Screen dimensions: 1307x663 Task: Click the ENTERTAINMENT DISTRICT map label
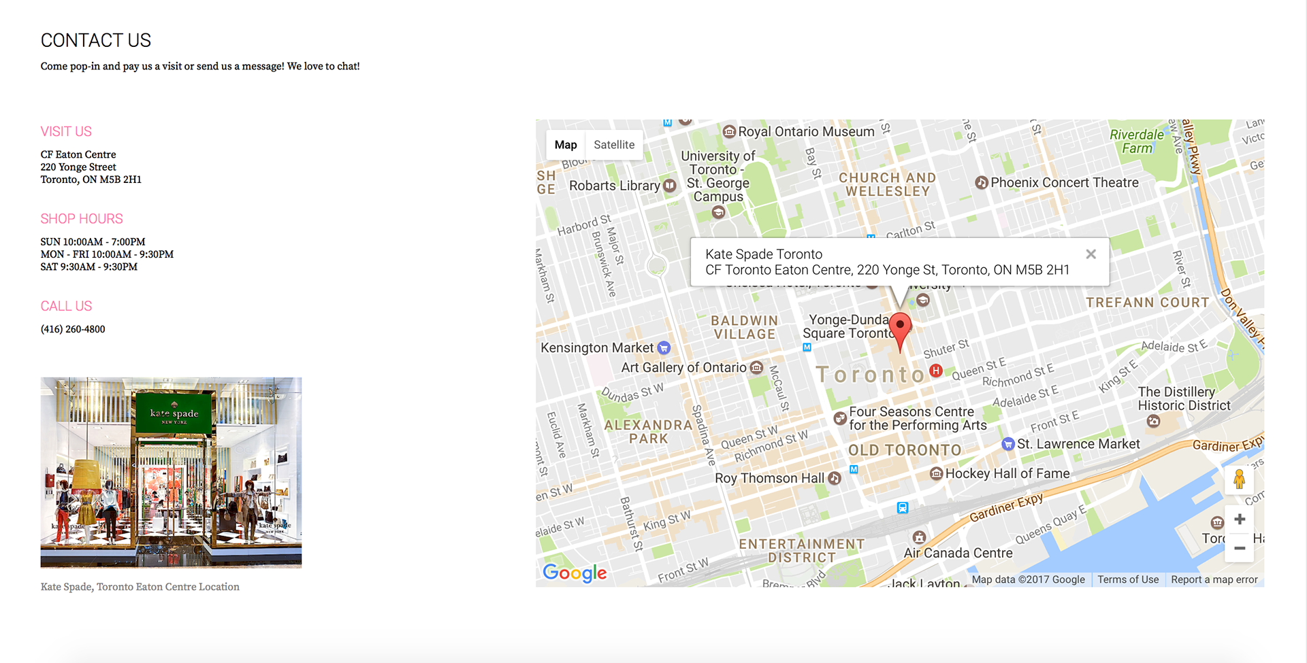[x=802, y=551]
